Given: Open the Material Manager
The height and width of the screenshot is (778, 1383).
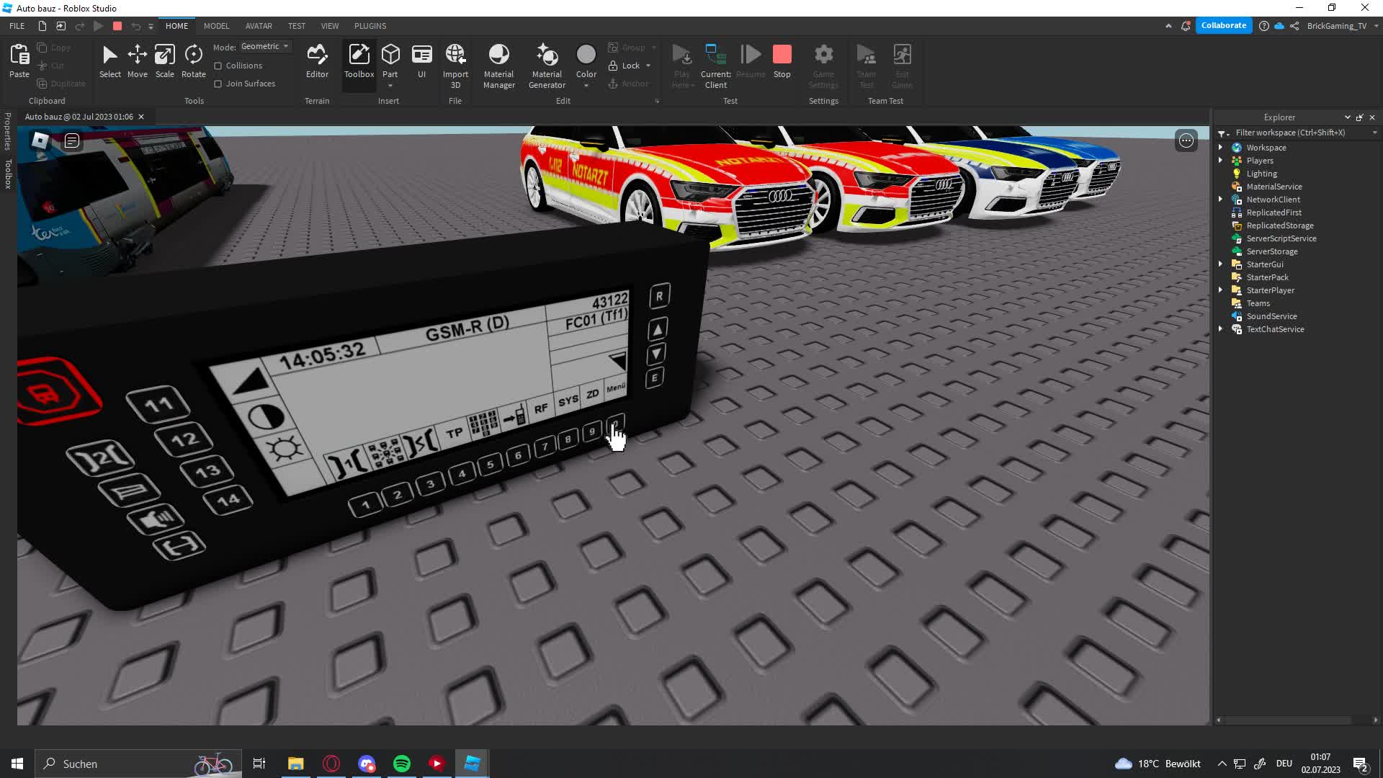Looking at the screenshot, I should [498, 65].
